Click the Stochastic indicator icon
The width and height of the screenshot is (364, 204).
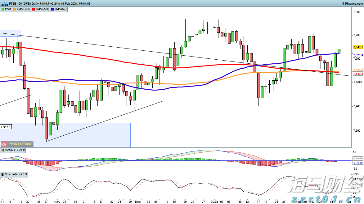point(2,175)
